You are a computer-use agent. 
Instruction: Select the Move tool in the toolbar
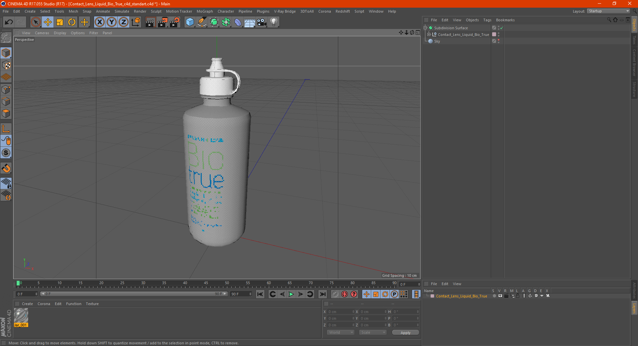click(48, 22)
